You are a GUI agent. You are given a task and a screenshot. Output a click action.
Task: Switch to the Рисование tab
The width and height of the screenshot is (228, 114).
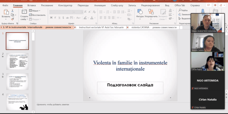(x=47, y=5)
